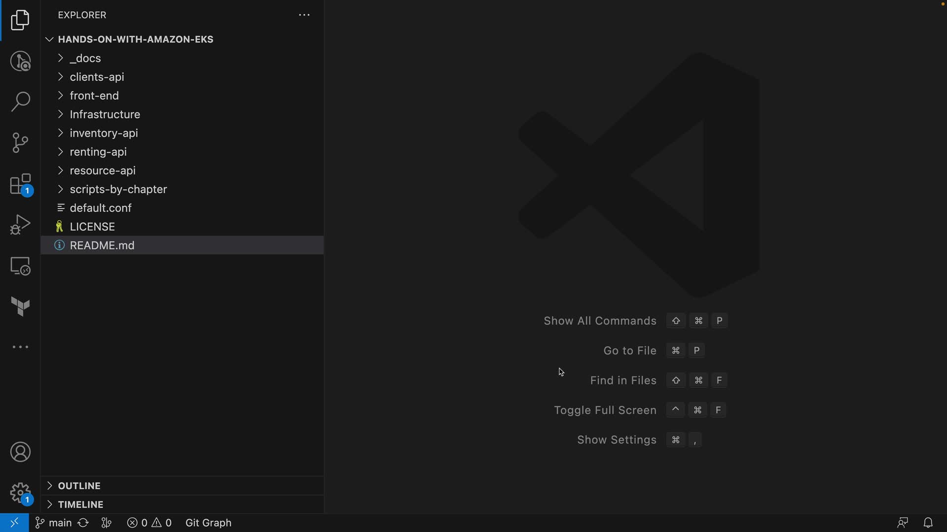The height and width of the screenshot is (532, 947).
Task: Open the Remote Explorer view icon
Action: point(20,266)
